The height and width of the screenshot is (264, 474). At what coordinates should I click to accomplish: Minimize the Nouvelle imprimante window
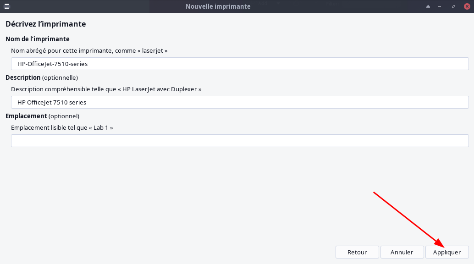441,6
